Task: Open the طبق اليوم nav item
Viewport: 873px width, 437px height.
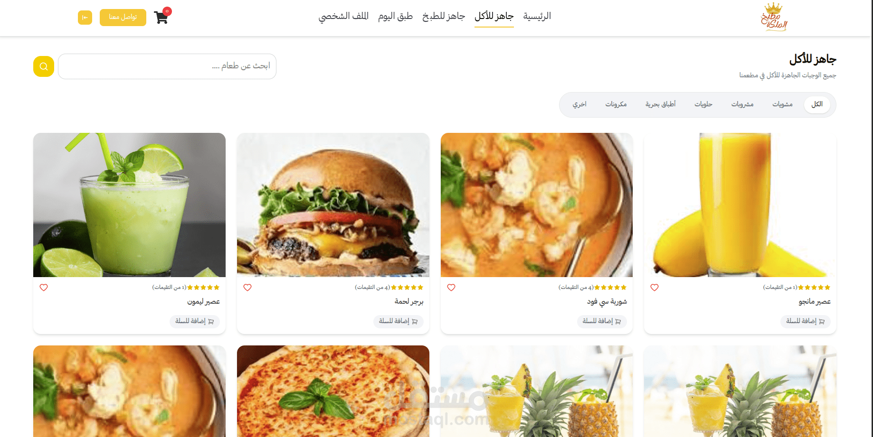Action: (x=395, y=17)
